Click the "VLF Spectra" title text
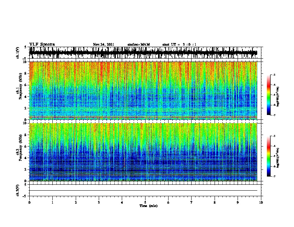 pos(42,45)
